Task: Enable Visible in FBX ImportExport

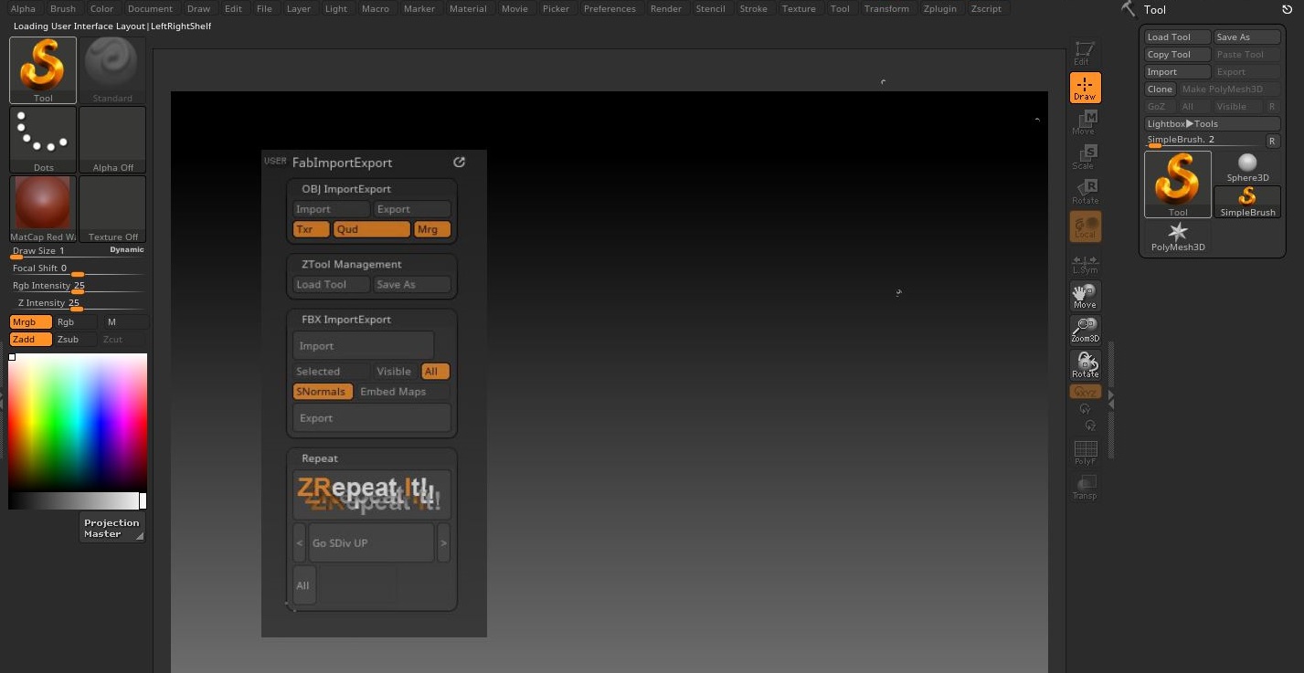Action: (x=396, y=372)
